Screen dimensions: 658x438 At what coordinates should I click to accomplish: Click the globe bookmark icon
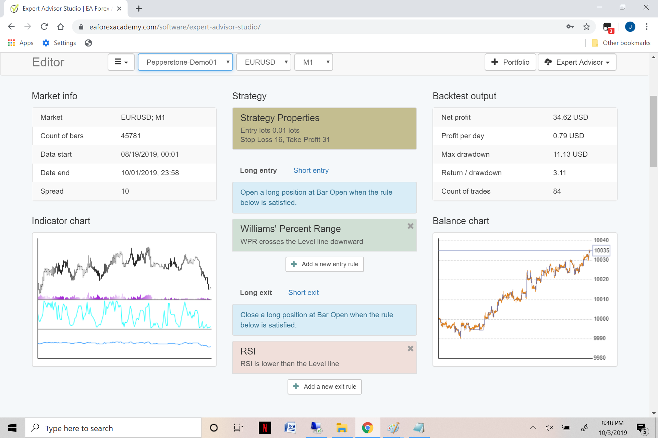coord(88,43)
